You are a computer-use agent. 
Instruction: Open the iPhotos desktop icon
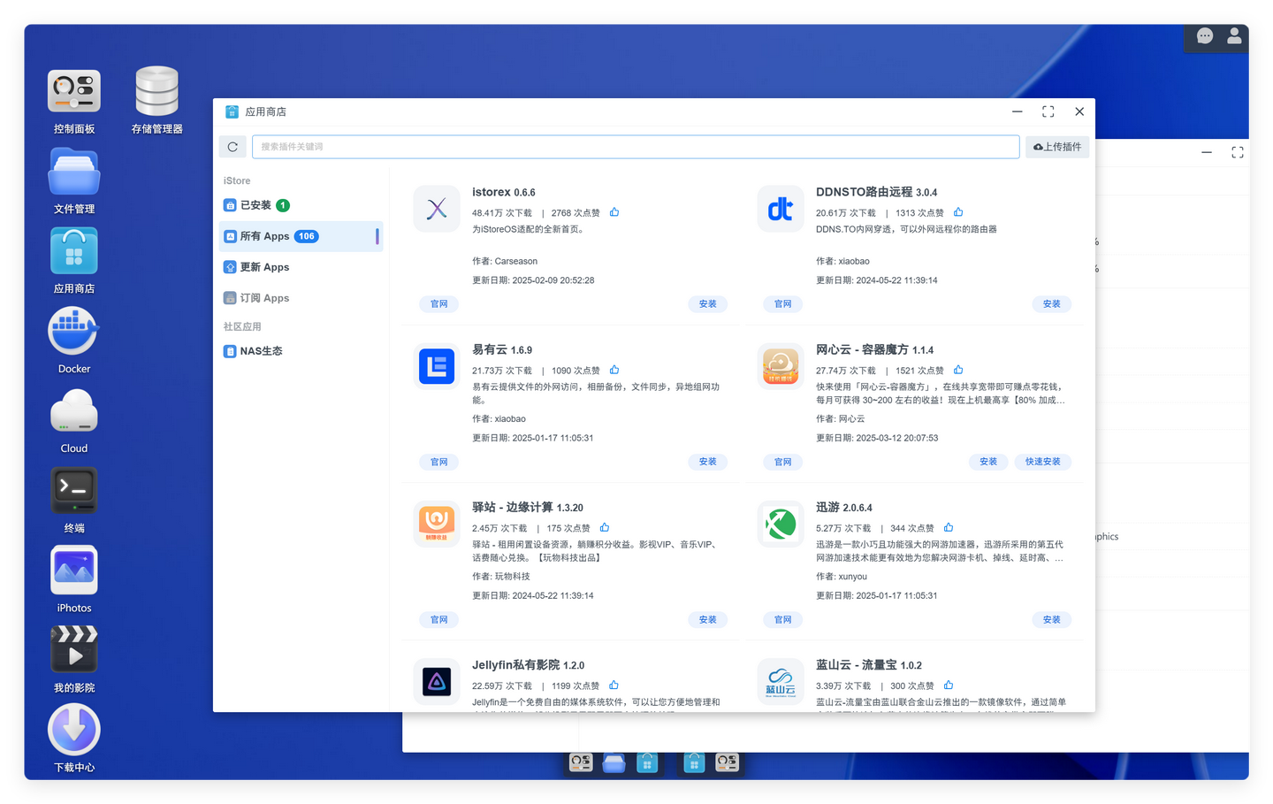(74, 570)
